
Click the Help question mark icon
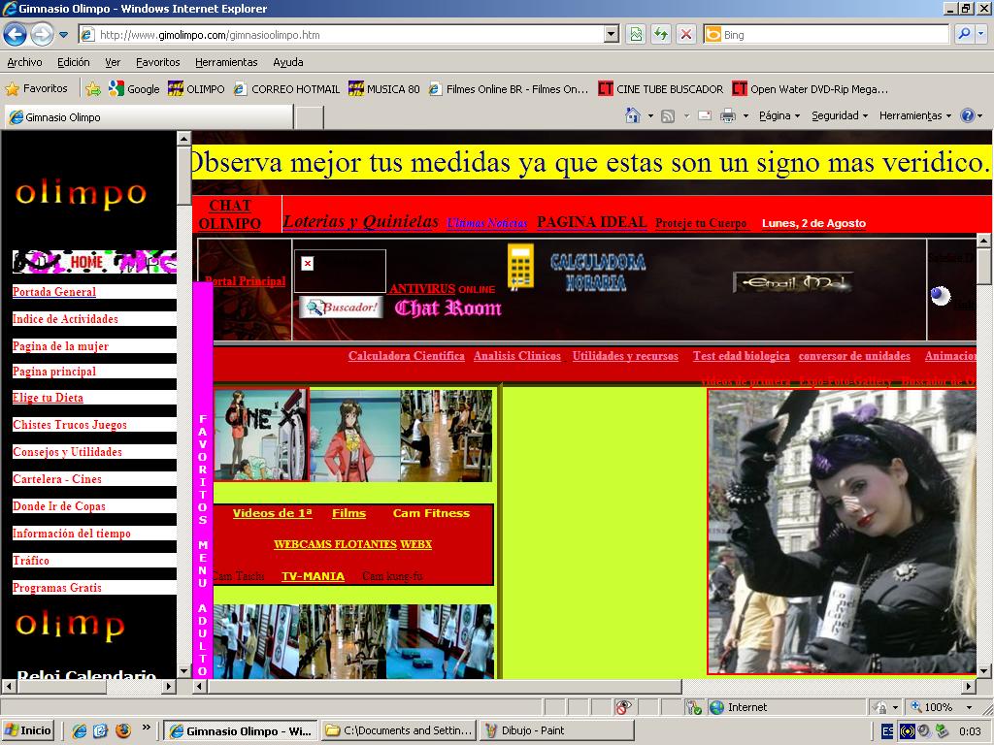[967, 115]
